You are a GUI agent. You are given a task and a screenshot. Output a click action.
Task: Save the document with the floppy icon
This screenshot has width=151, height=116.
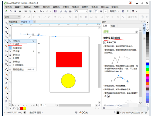pos(15,11)
